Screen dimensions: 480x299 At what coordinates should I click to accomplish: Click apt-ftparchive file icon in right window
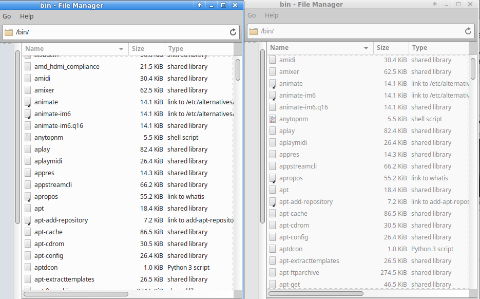(x=273, y=273)
